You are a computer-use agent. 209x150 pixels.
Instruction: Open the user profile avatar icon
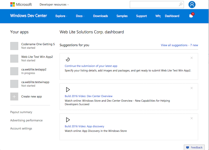(192, 4)
